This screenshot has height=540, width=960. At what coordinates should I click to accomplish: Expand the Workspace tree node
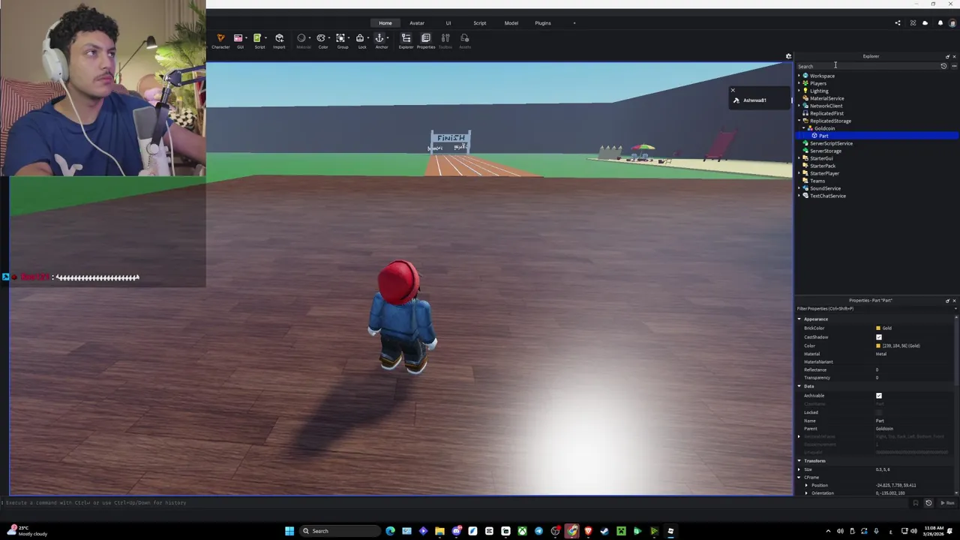point(799,76)
